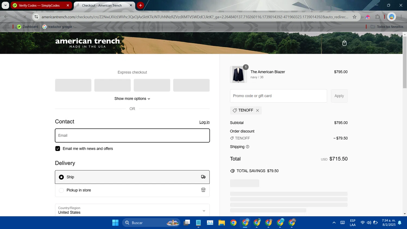View site information icon in address bar
This screenshot has width=407, height=229.
coord(36,17)
